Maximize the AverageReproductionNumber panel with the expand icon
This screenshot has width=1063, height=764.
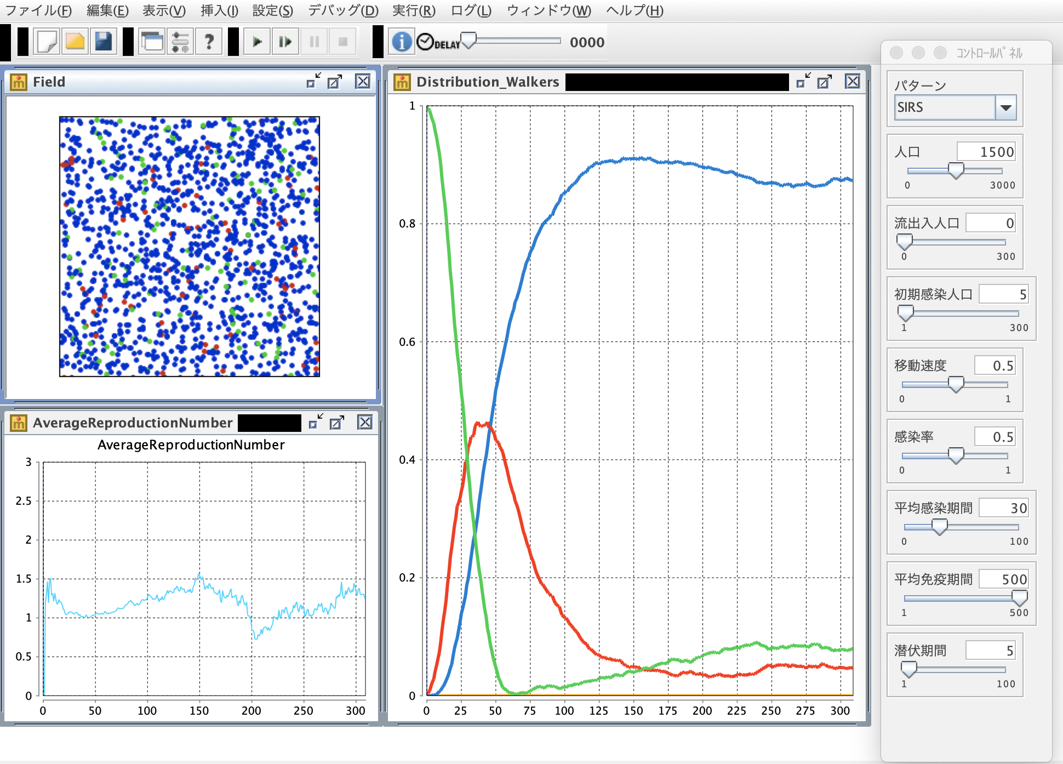click(x=337, y=423)
